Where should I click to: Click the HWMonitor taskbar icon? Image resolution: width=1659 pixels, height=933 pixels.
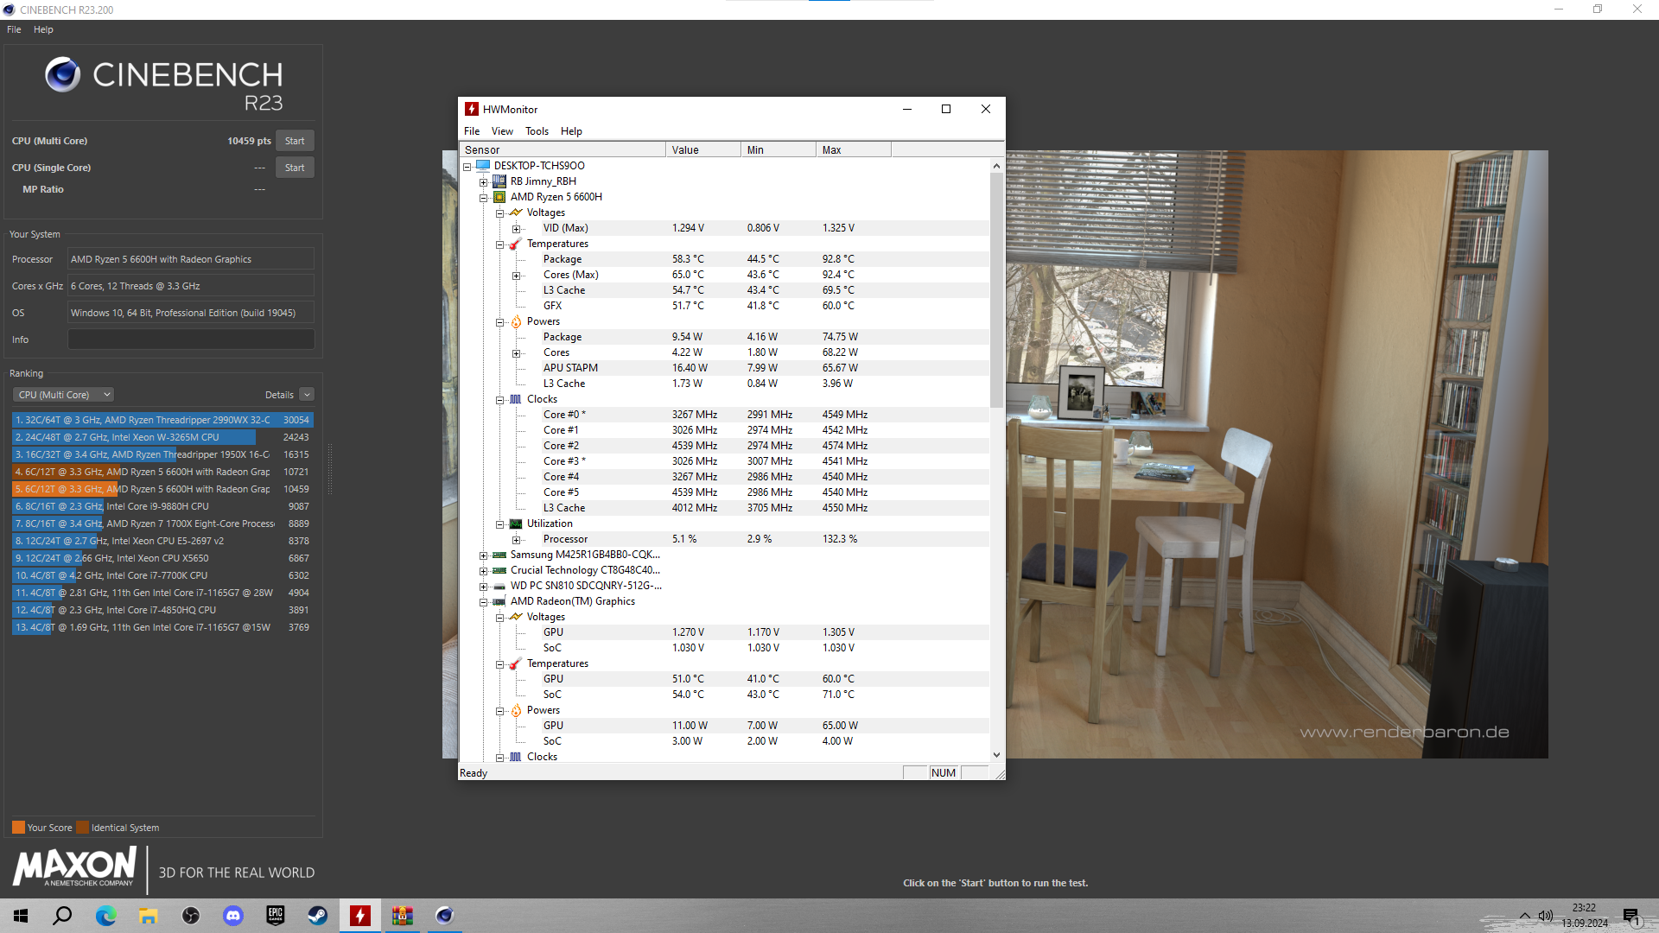point(360,916)
